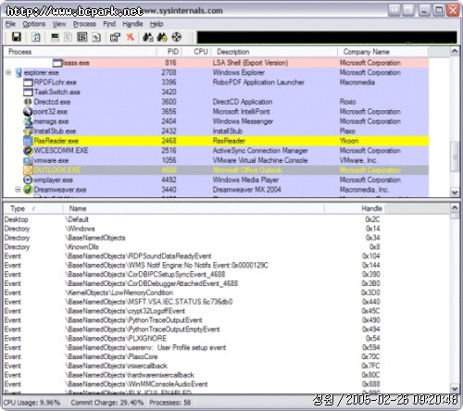Sort handles by the Type column header
463x411 pixels.
33,208
